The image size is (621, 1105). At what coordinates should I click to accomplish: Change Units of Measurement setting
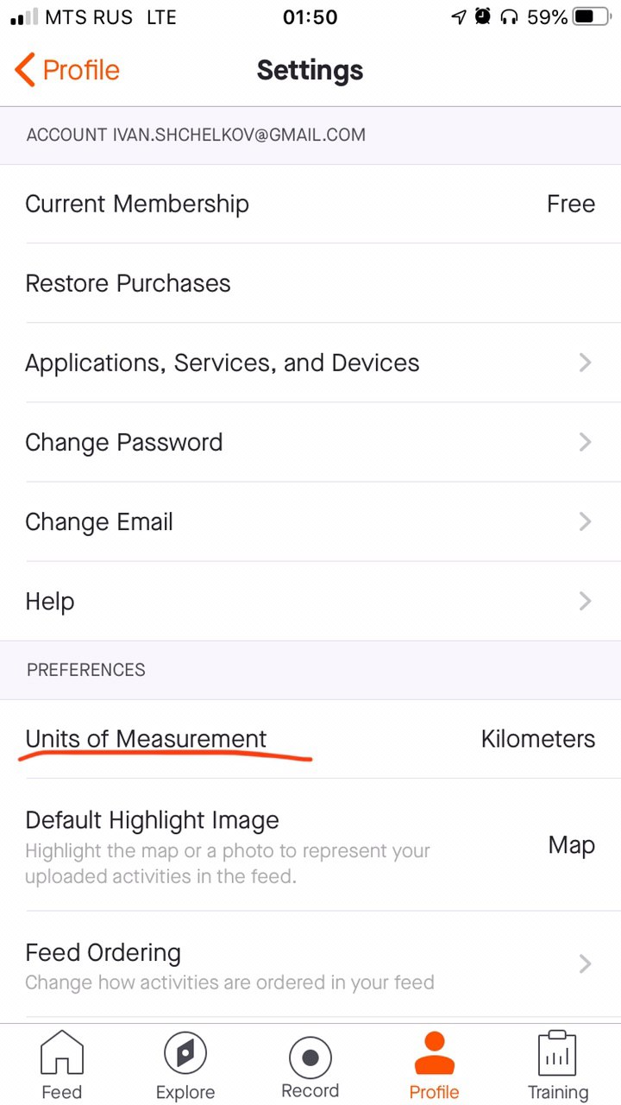coord(147,739)
